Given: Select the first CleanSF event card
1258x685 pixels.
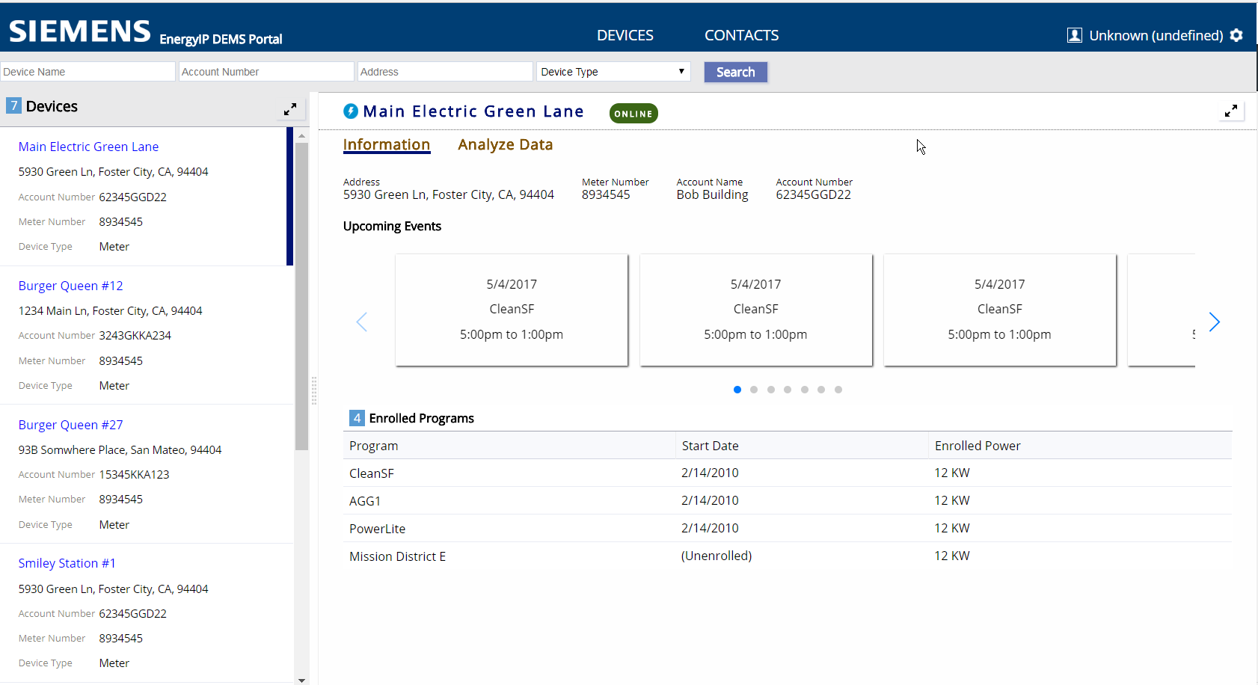Looking at the screenshot, I should point(512,310).
